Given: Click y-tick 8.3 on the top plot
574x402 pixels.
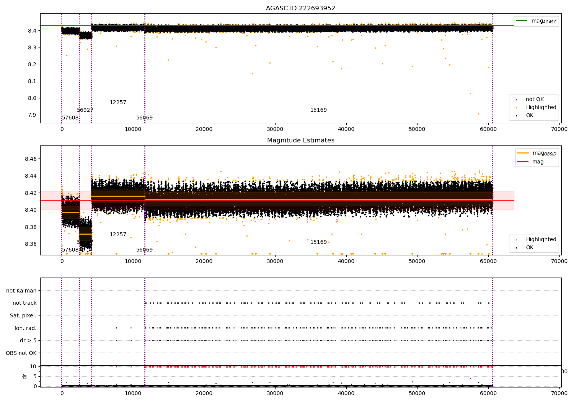Looking at the screenshot, I should tap(32, 47).
